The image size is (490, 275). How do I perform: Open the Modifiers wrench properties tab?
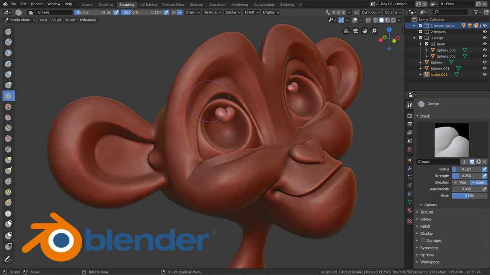pyautogui.click(x=410, y=168)
